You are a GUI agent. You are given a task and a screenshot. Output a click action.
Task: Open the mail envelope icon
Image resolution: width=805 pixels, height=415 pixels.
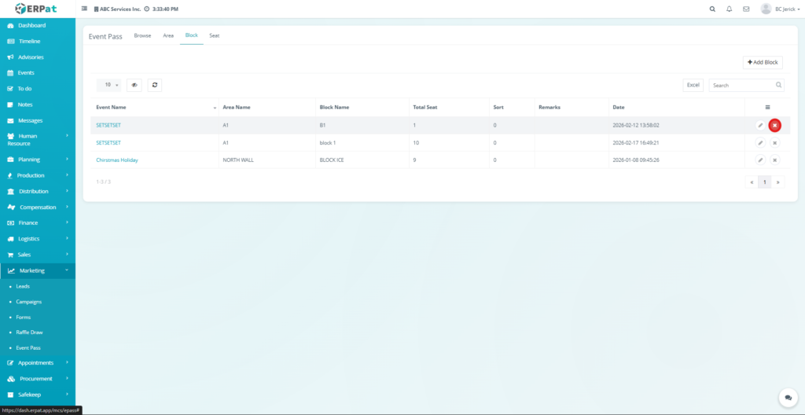coord(746,9)
